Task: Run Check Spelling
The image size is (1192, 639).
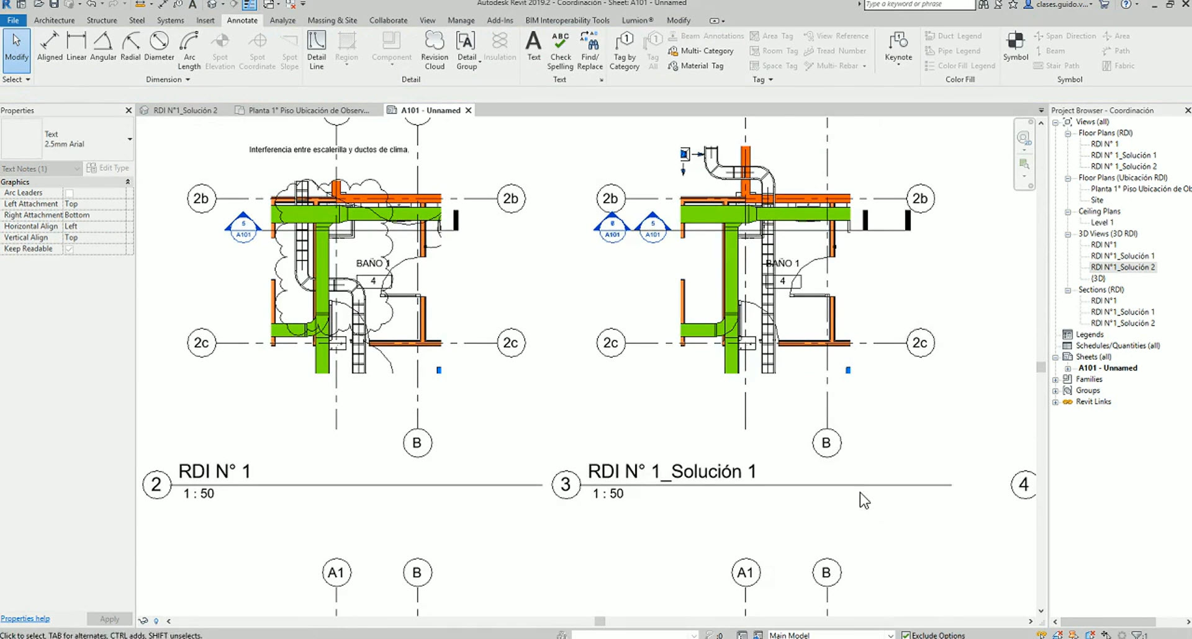Action: [560, 50]
